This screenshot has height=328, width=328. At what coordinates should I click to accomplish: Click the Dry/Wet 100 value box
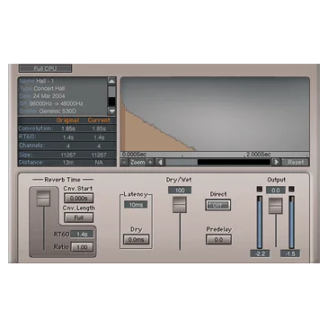(180, 191)
